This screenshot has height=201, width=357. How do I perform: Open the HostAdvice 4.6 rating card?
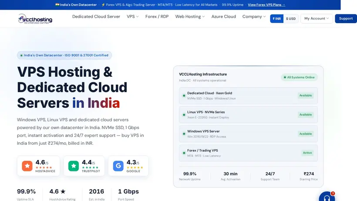point(38,166)
